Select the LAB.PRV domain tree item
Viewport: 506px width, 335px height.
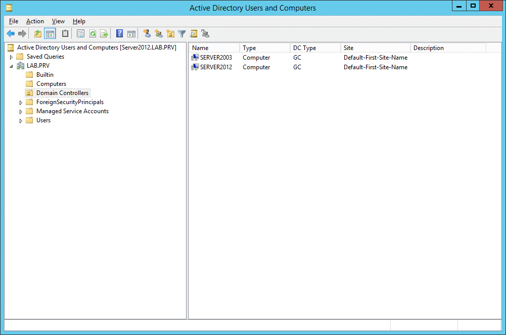click(38, 66)
